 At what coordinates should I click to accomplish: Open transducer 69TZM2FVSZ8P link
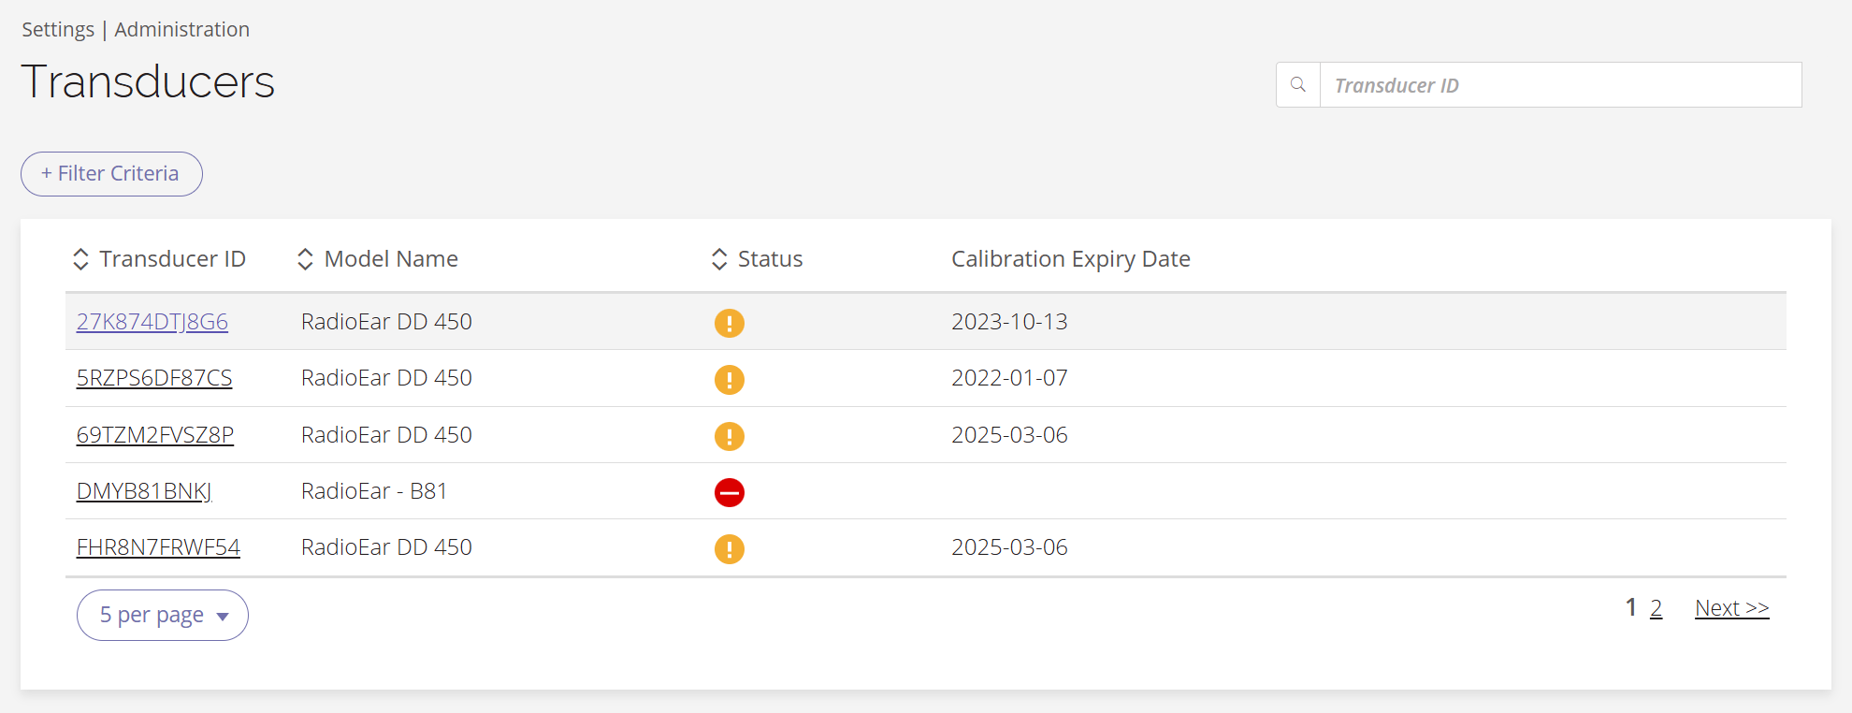tap(155, 435)
